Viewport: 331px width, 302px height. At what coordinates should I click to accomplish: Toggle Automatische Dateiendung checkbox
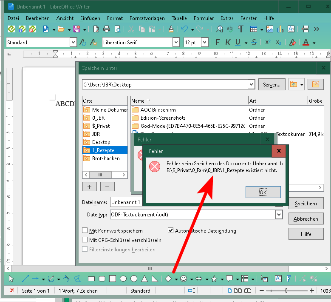pos(170,230)
